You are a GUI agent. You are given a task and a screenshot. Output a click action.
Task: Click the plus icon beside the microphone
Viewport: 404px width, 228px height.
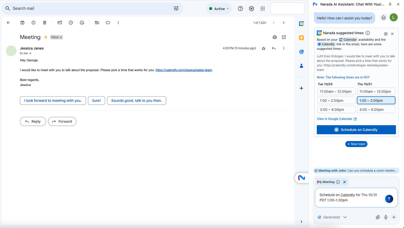tap(394, 217)
